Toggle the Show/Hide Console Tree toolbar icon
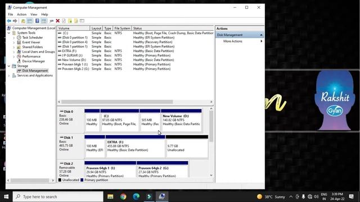Image resolution: width=360 pixels, height=202 pixels. pyautogui.click(x=30, y=21)
